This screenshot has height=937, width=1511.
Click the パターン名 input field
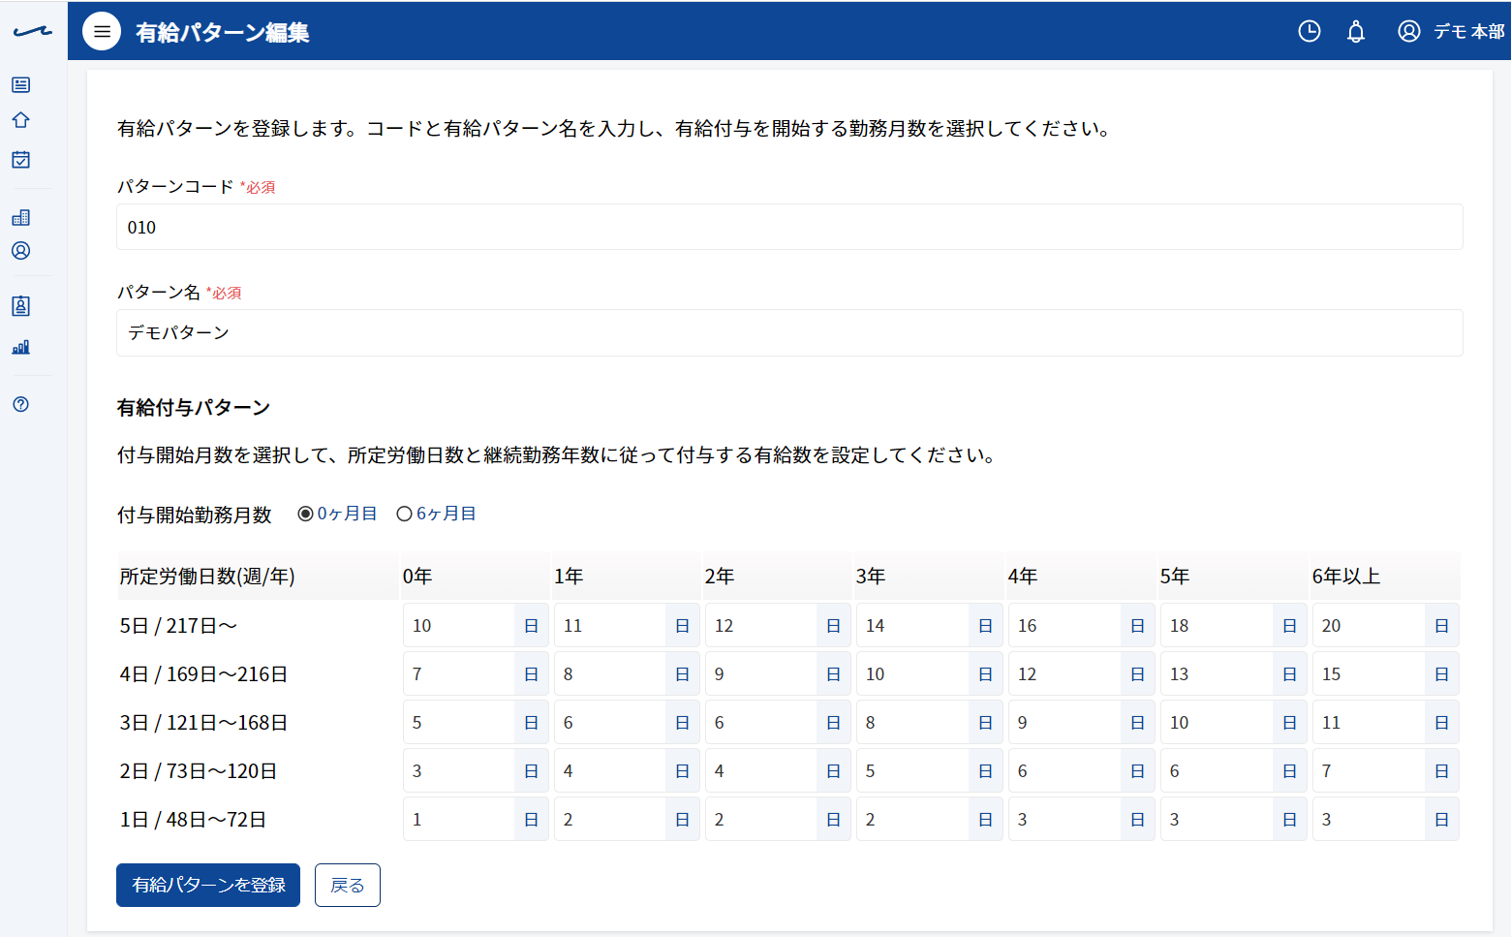(x=789, y=332)
